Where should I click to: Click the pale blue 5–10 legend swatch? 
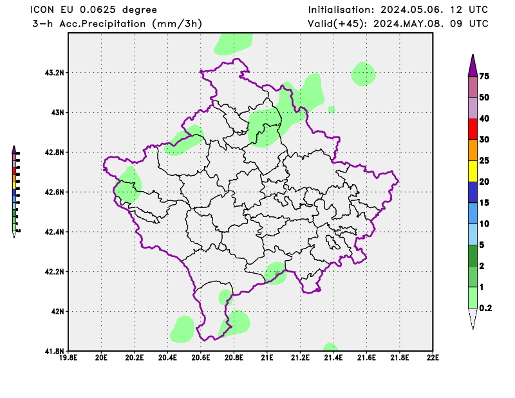pos(473,234)
